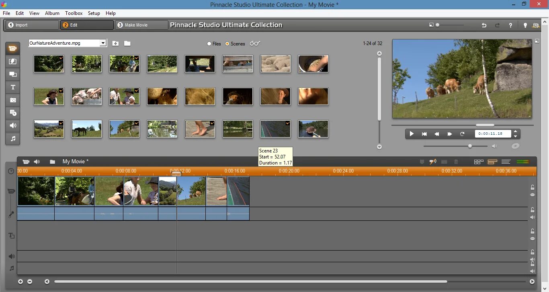Open the premium content treasure chest
This screenshot has height=292, width=549.
(x=535, y=25)
